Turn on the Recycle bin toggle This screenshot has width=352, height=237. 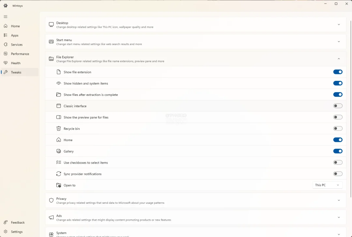pos(338,128)
